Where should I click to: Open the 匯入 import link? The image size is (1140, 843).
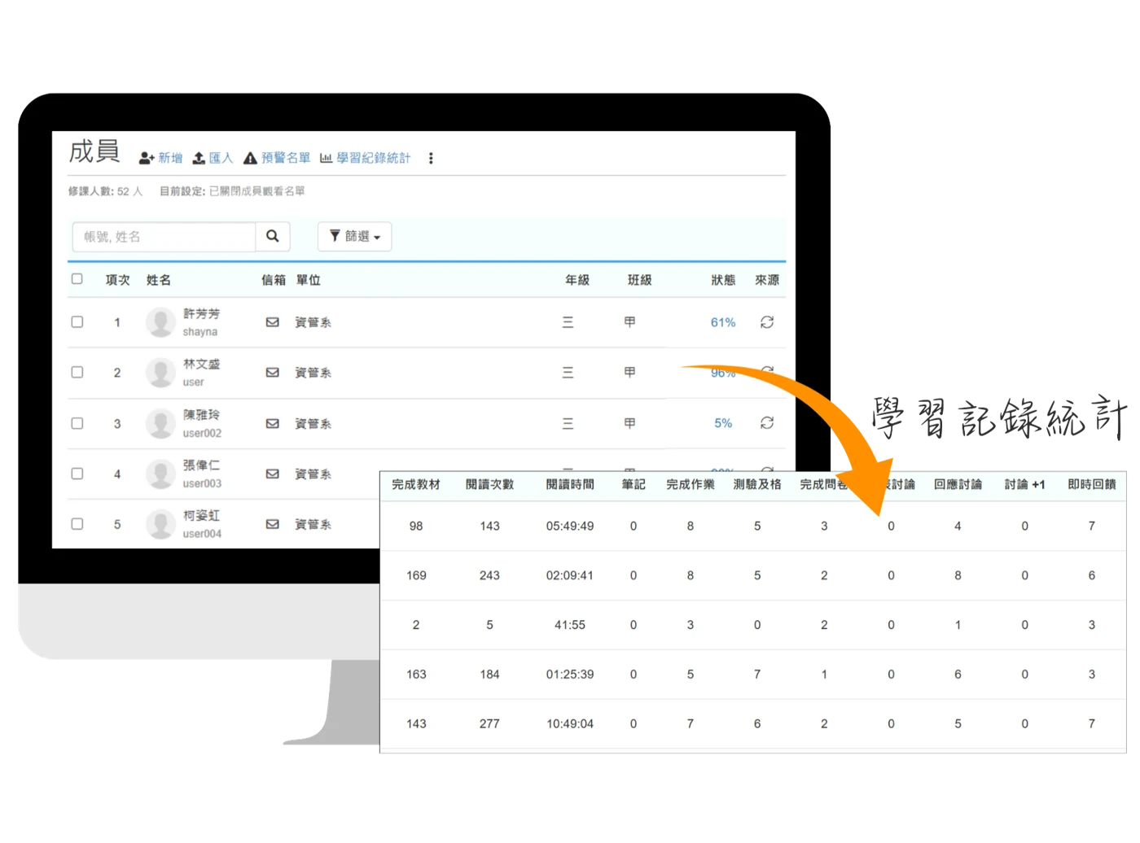click(221, 158)
